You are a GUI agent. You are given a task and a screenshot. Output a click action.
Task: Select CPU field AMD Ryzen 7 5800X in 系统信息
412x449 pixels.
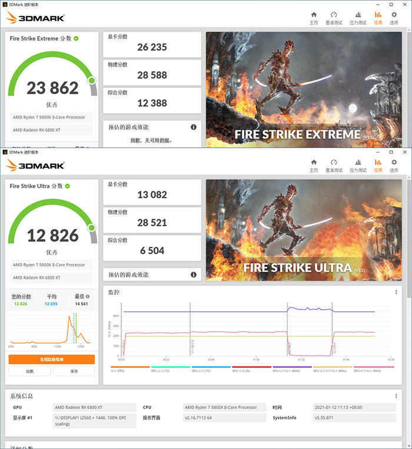coord(224,408)
